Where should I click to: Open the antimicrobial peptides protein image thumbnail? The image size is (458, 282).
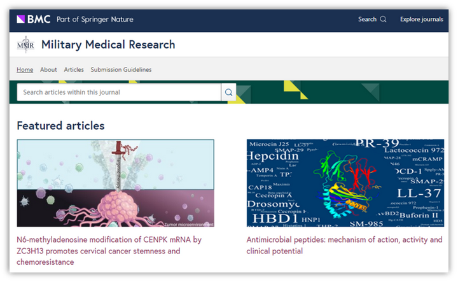pos(345,183)
